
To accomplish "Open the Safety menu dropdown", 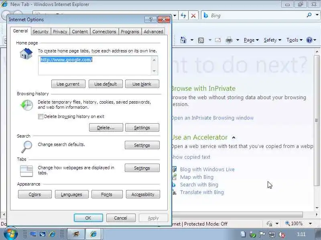I will 272,40.
